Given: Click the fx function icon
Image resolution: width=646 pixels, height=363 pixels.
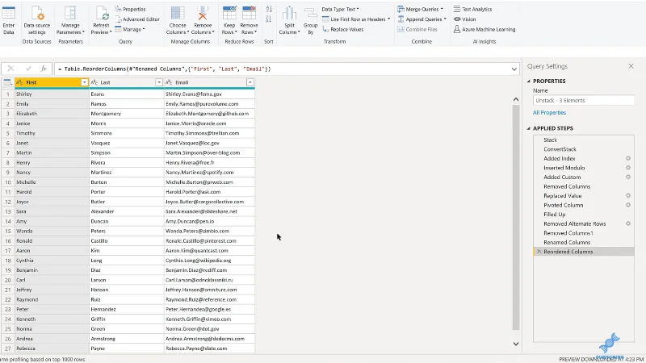Looking at the screenshot, I should coord(44,69).
